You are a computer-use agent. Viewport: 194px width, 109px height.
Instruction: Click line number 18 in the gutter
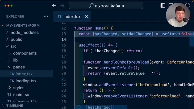pos(64,62)
